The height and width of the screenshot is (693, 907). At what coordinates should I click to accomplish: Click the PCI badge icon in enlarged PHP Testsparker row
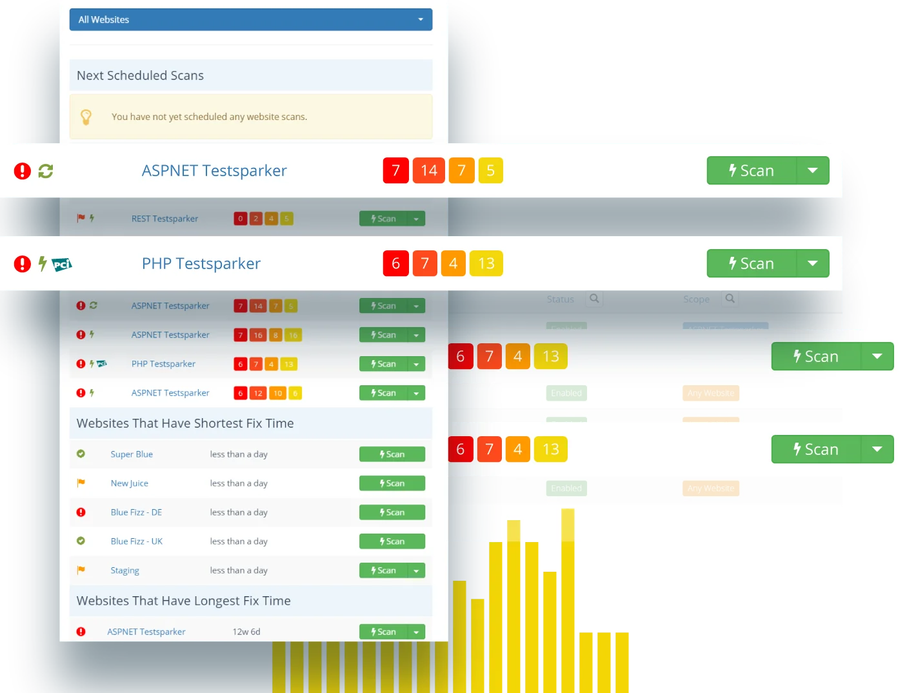pyautogui.click(x=62, y=264)
